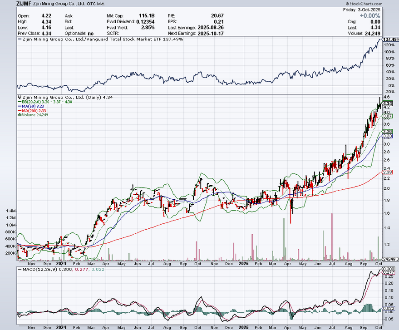The image size is (399, 330).
Task: Click the 3.87 Bollinger middle band tag
Action: point(387,117)
